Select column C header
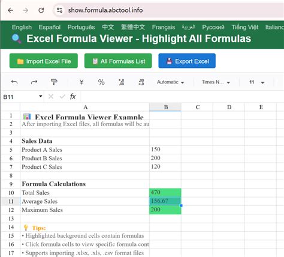Screen dimensions: 284x257 [197, 107]
